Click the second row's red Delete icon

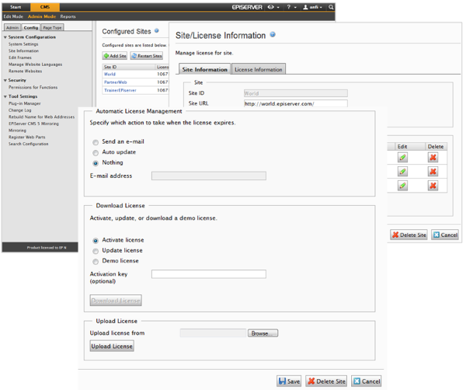(433, 172)
